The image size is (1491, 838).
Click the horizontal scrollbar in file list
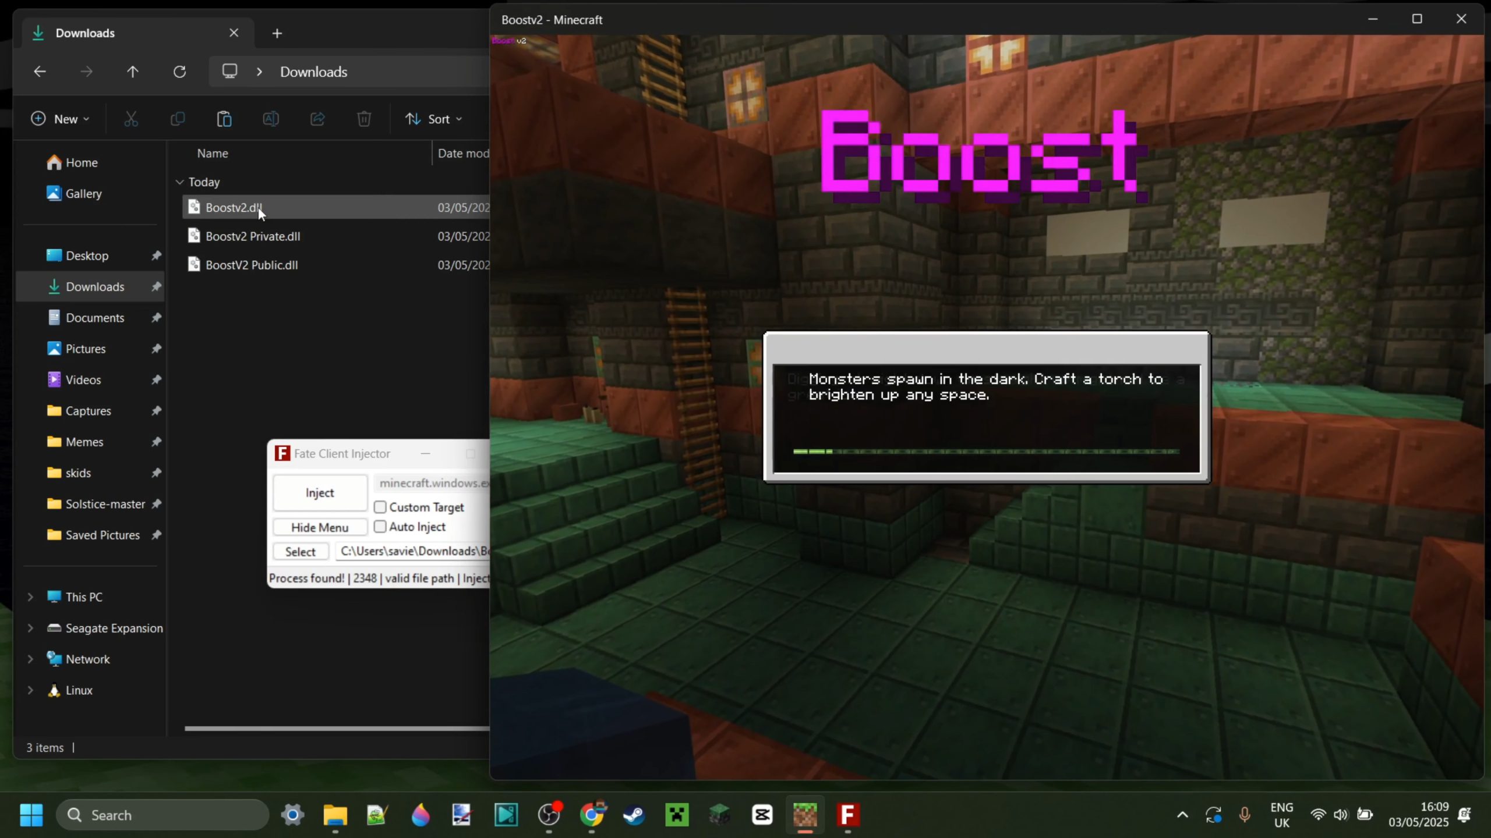337,728
